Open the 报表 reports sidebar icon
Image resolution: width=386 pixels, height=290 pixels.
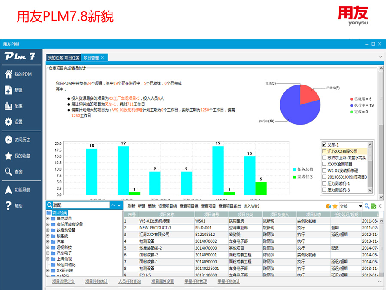click(x=9, y=106)
